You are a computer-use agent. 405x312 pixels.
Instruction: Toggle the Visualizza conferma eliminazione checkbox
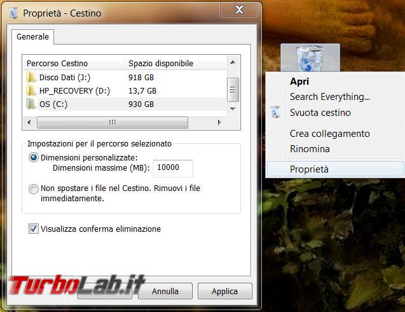[33, 229]
